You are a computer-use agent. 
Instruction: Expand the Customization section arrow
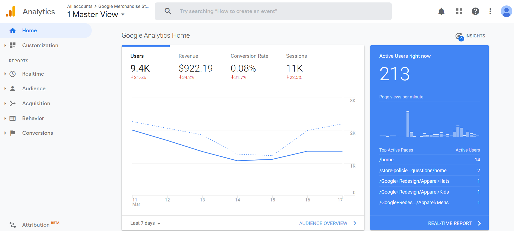(x=5, y=45)
